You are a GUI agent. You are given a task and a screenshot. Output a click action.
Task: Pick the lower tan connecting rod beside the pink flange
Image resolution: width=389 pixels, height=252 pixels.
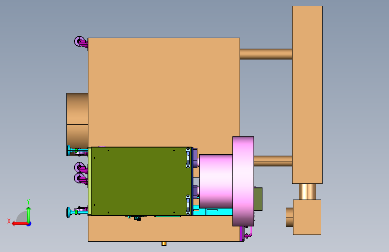coord(273,161)
